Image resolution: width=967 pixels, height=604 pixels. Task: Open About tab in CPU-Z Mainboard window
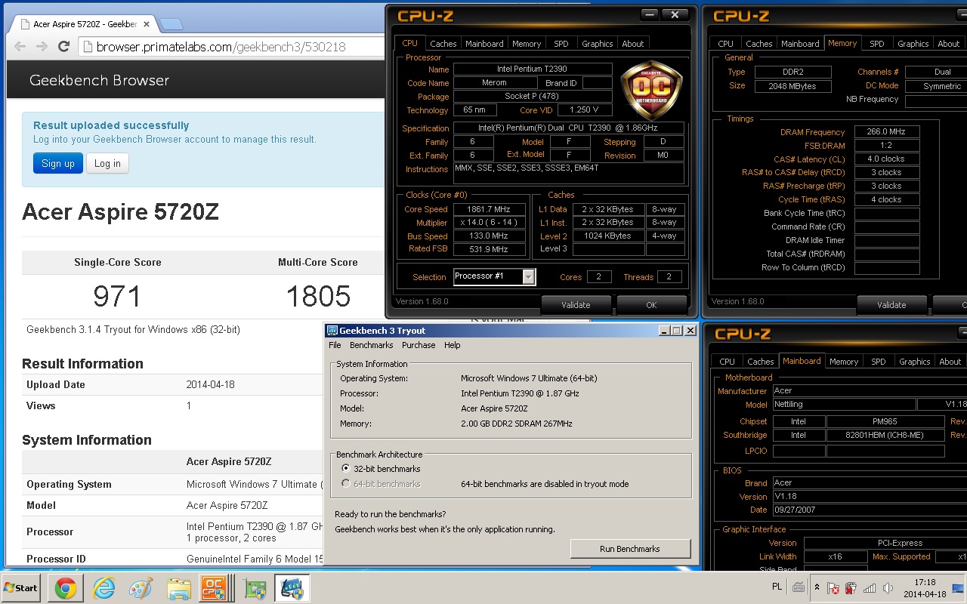[x=950, y=362]
